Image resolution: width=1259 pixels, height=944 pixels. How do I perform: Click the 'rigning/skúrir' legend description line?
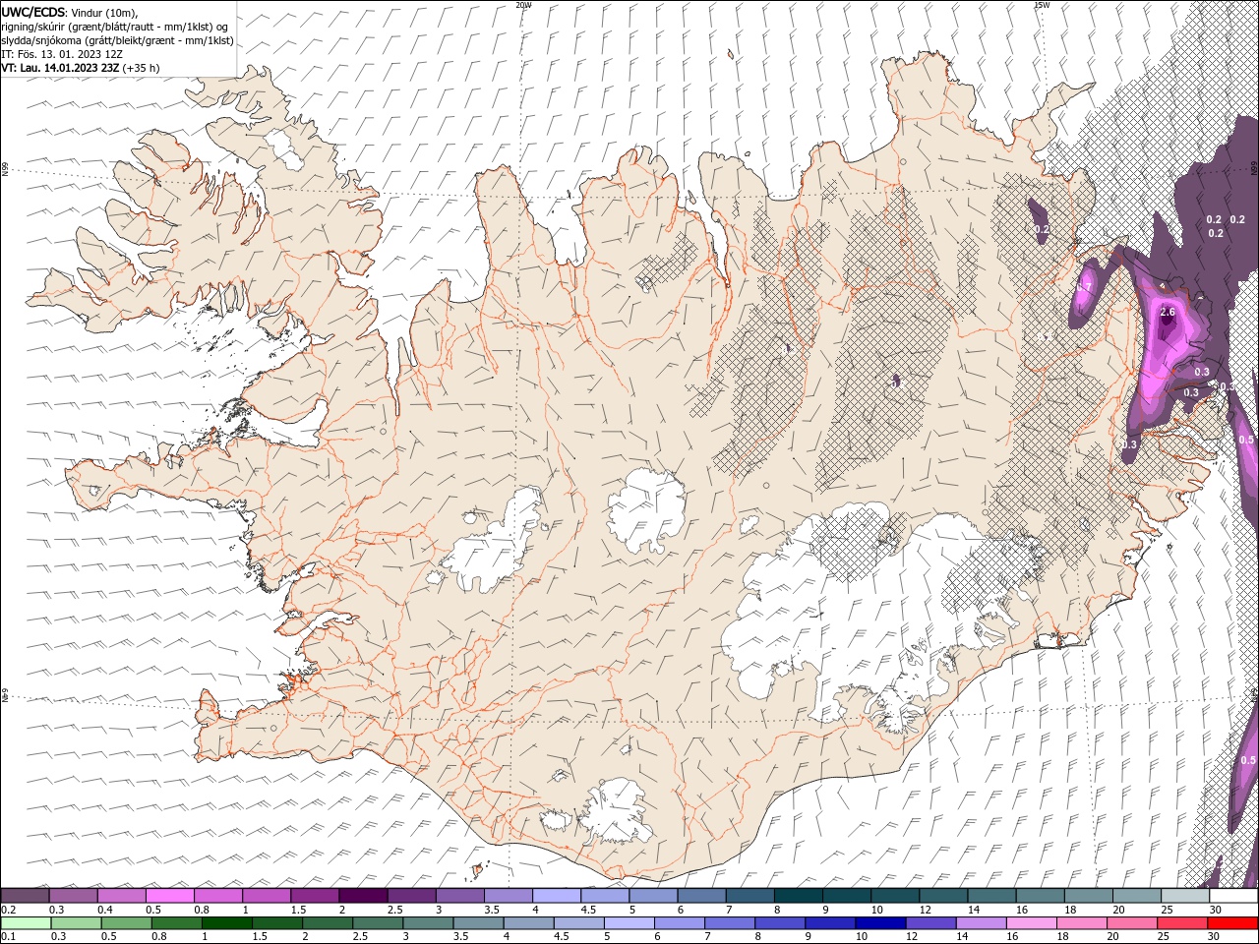115,27
